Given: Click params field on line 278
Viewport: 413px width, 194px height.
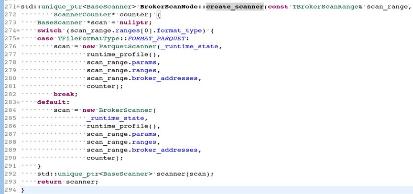Looking at the screenshot, I should (144, 63).
